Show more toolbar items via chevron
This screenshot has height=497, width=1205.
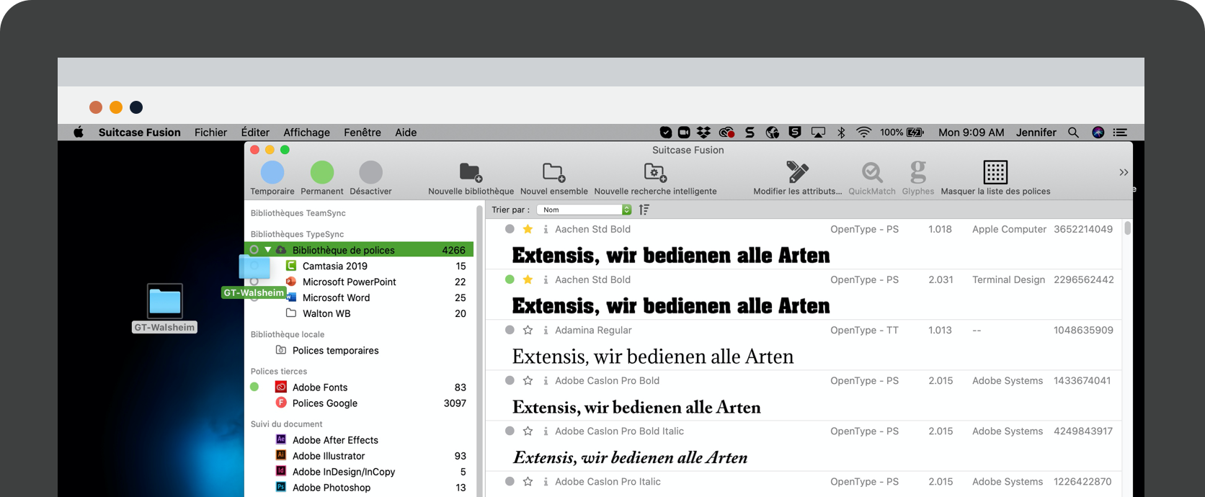tap(1124, 172)
